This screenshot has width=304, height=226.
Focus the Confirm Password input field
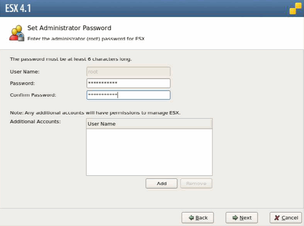point(128,95)
